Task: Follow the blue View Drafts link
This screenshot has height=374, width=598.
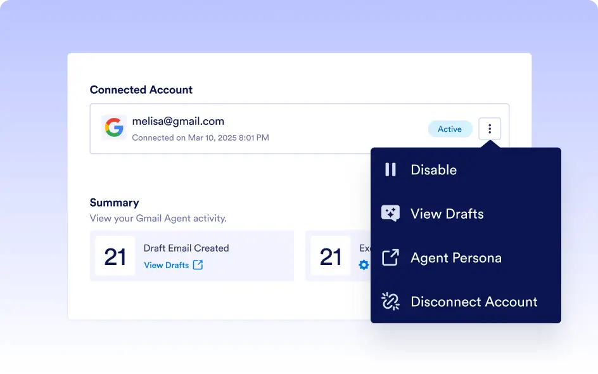Action: [166, 265]
